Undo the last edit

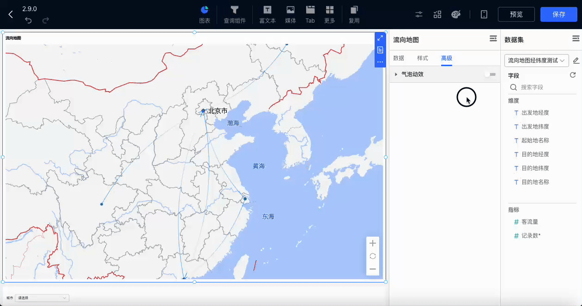(28, 20)
